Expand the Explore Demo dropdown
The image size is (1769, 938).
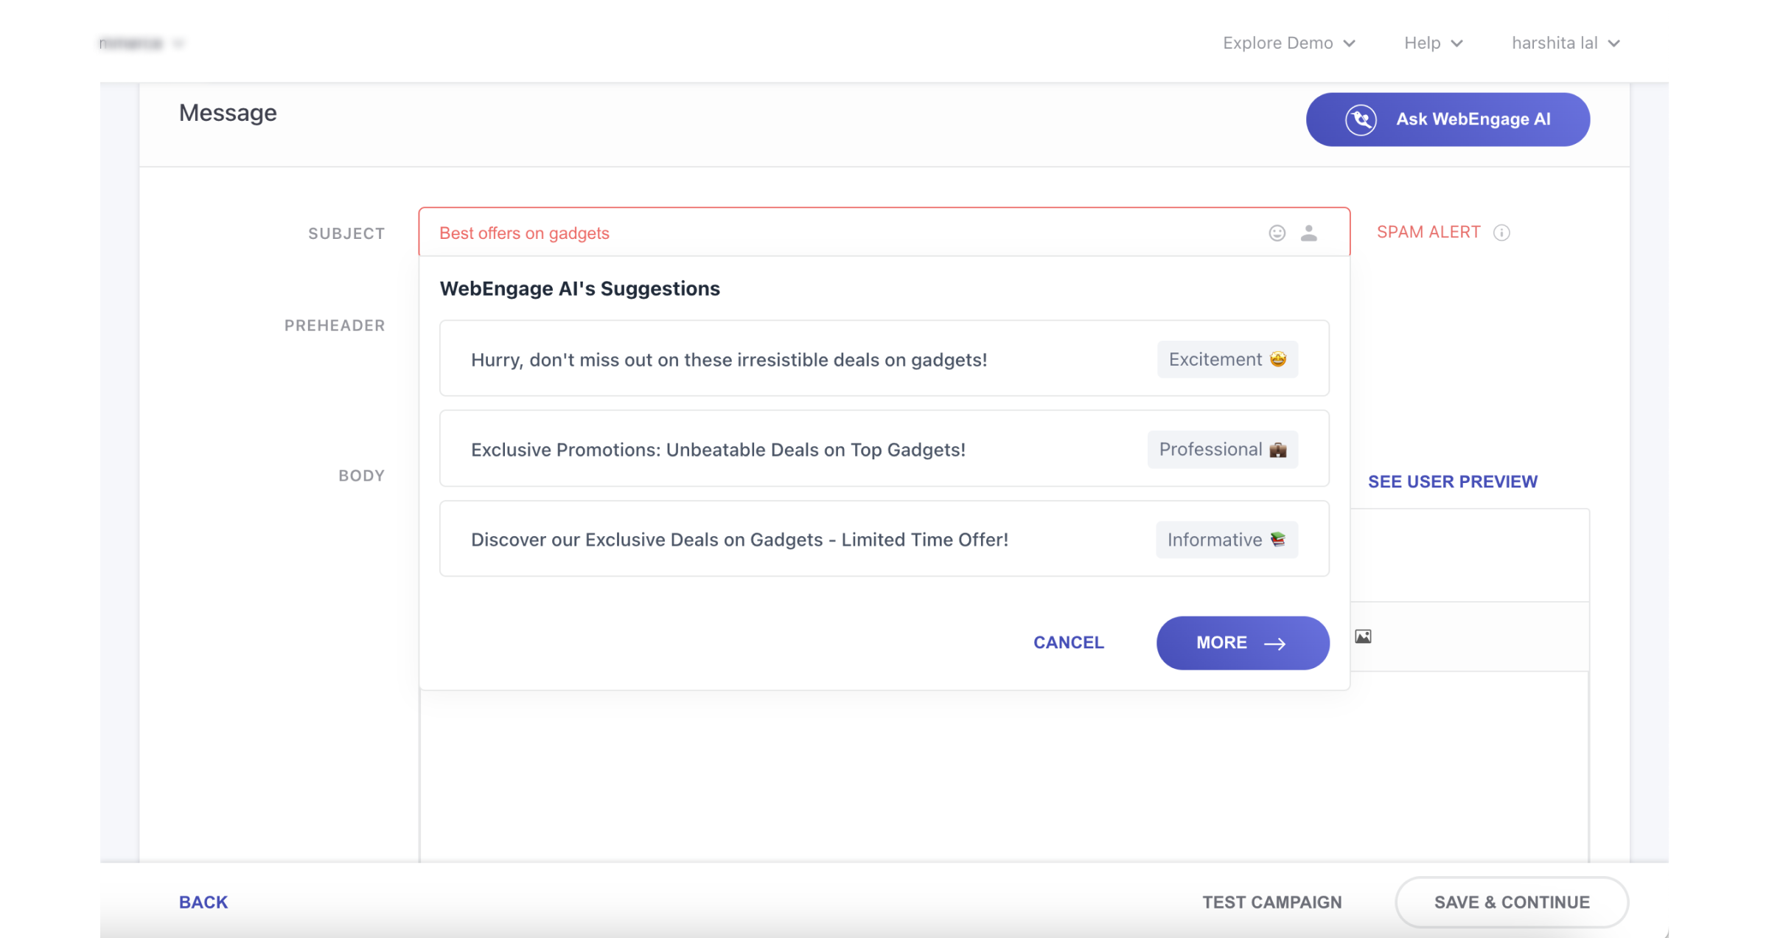[1288, 44]
